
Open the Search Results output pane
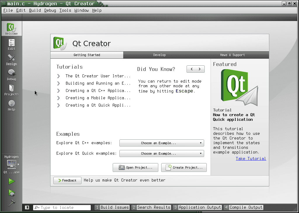click(x=152, y=207)
